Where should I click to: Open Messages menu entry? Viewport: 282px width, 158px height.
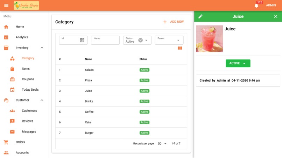(x=29, y=131)
